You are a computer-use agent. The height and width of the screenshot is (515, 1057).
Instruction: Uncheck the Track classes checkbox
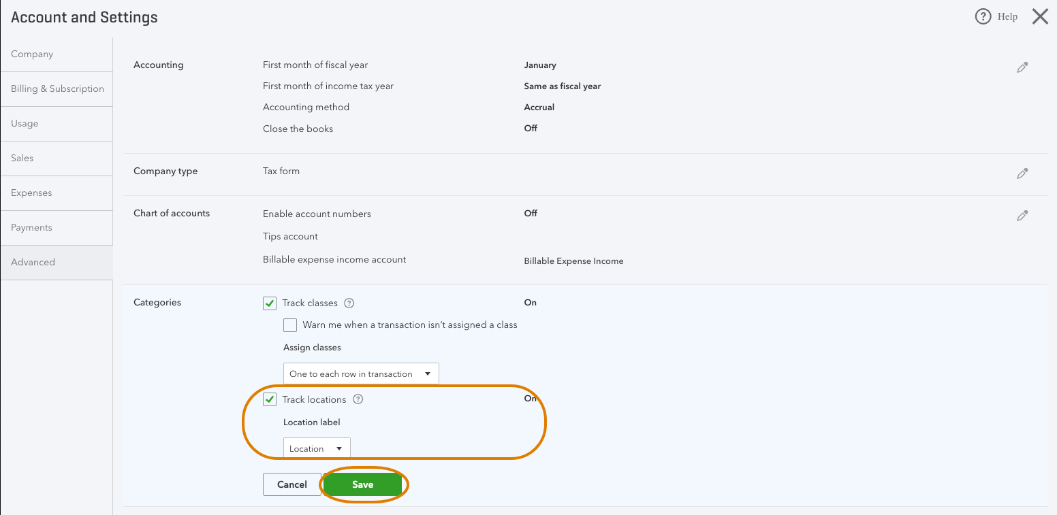(270, 303)
